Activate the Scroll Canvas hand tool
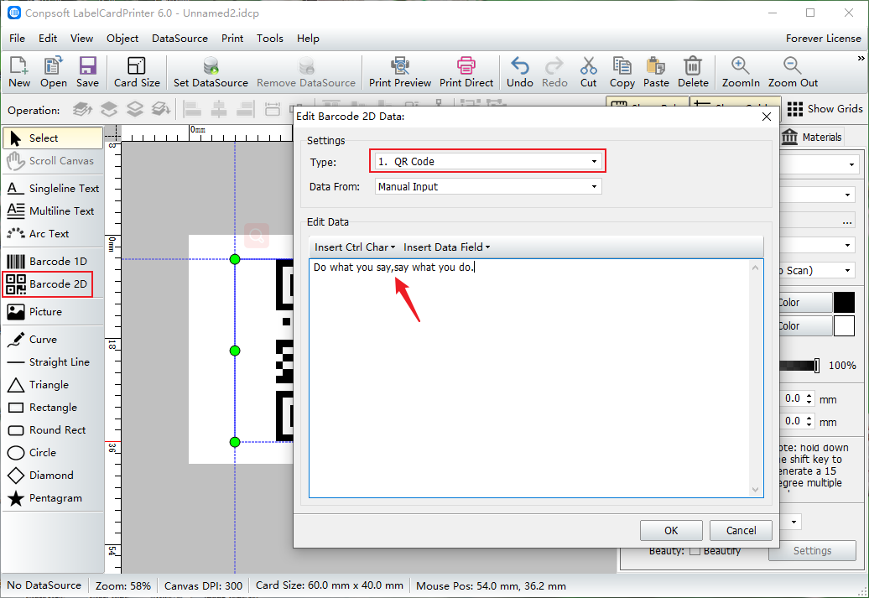Image resolution: width=869 pixels, height=598 pixels. tap(53, 161)
